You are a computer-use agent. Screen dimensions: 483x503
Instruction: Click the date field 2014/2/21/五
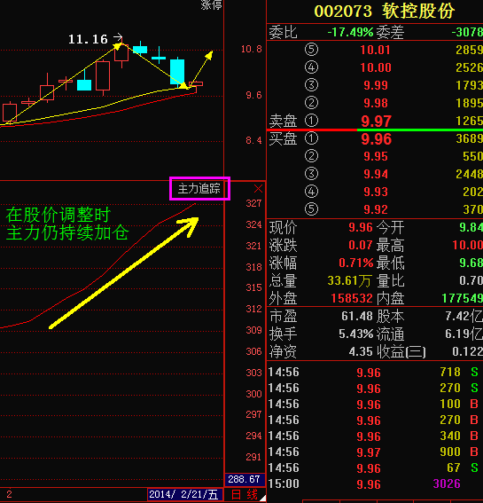(185, 494)
